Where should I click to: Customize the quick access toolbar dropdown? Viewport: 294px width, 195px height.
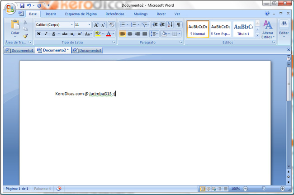(x=48, y=5)
